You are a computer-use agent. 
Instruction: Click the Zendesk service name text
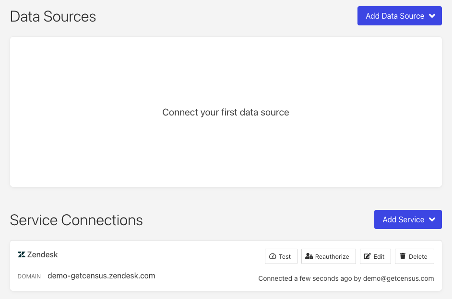coord(42,255)
